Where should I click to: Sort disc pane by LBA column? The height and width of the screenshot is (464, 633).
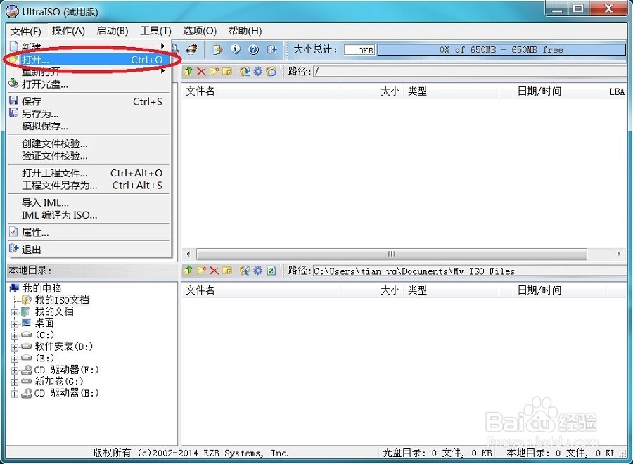point(616,91)
